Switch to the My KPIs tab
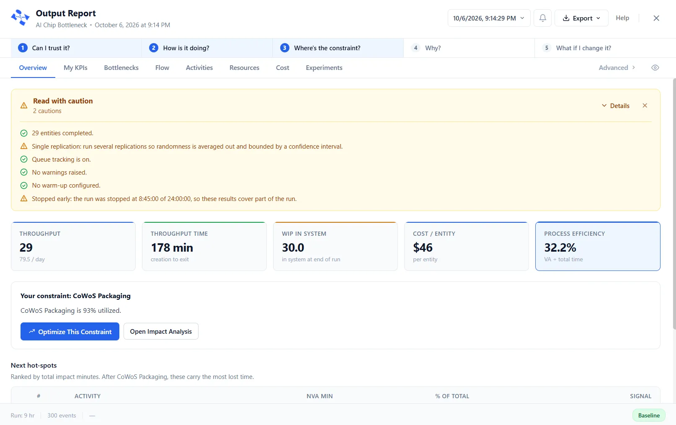Screen dimensions: 676x425 (75, 68)
